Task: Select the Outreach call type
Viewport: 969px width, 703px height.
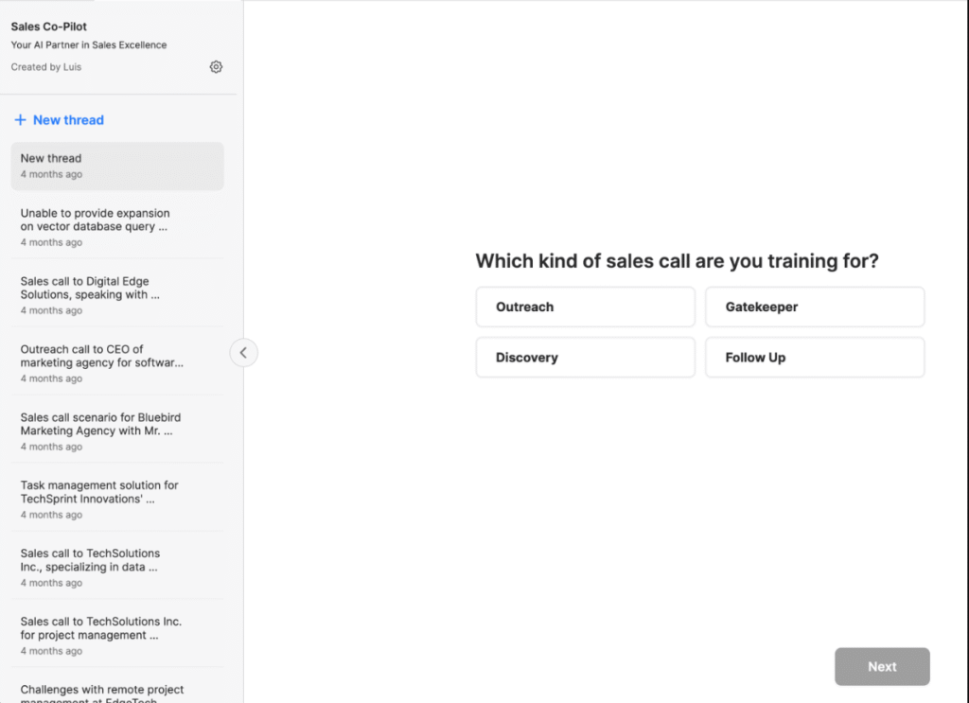Action: tap(585, 307)
